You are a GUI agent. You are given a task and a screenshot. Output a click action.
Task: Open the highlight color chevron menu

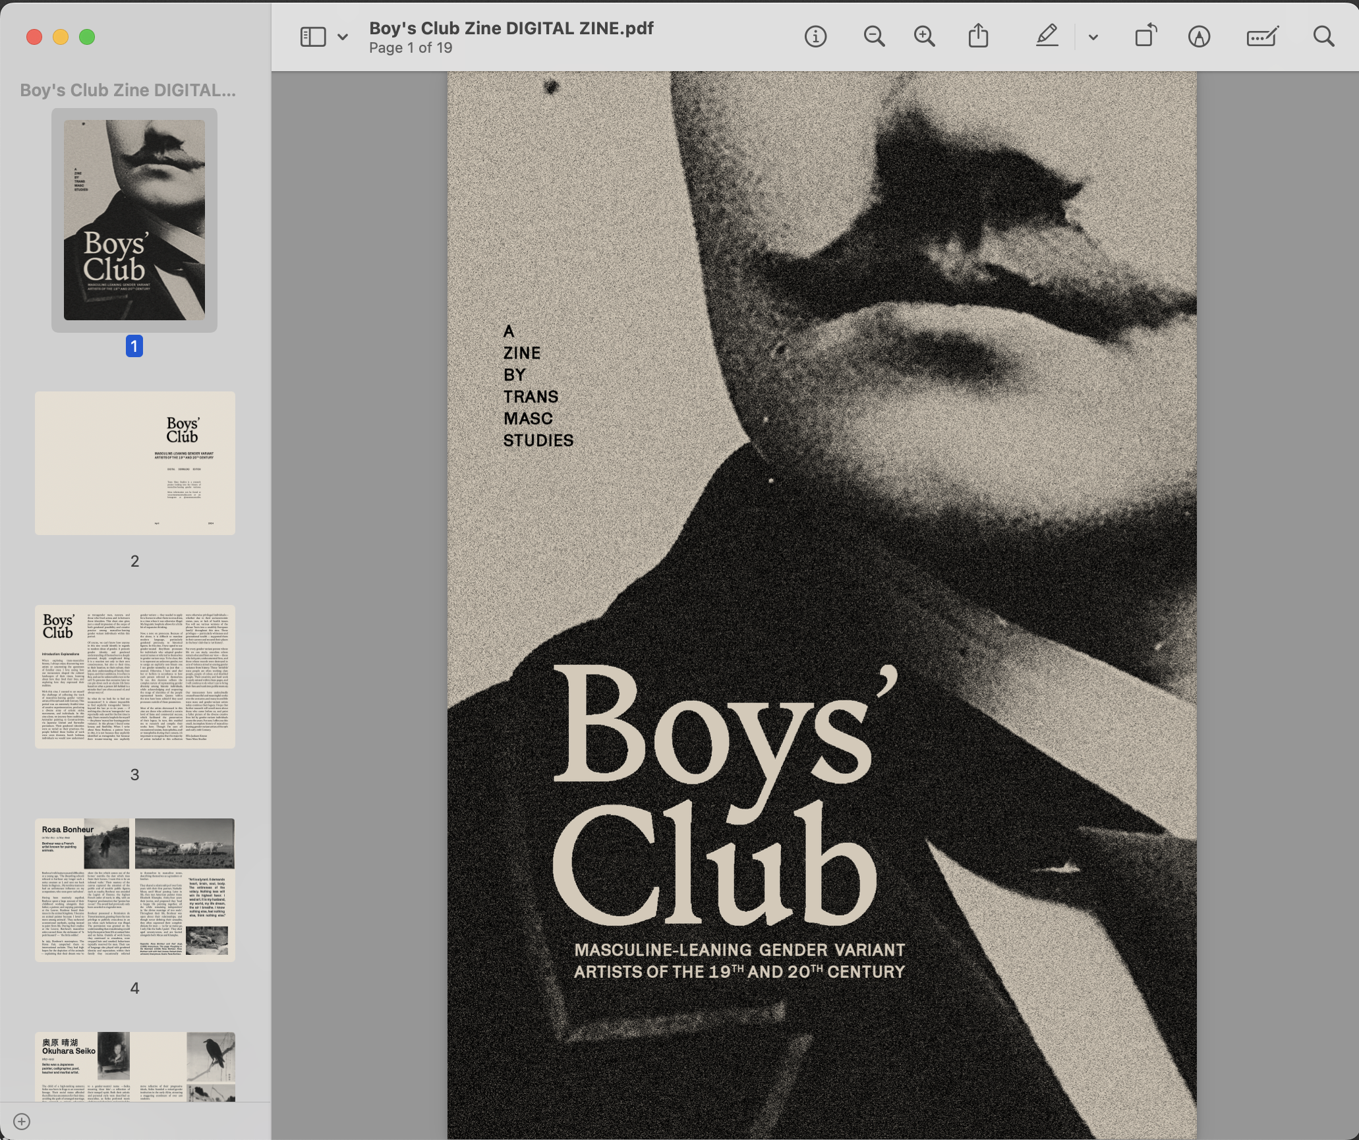1092,36
